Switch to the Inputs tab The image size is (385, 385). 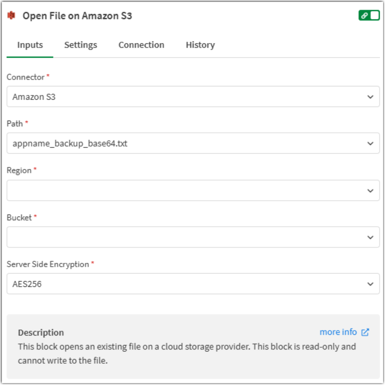pos(30,45)
